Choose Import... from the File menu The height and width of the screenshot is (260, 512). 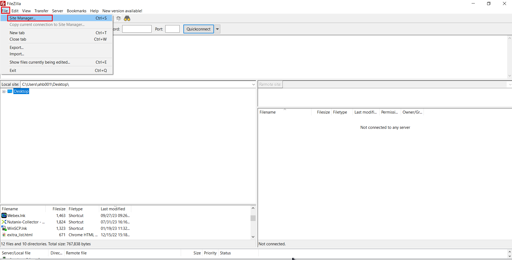[x=56, y=54]
